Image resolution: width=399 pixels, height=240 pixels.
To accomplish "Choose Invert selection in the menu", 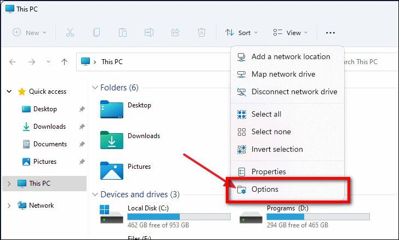I will pos(288,149).
